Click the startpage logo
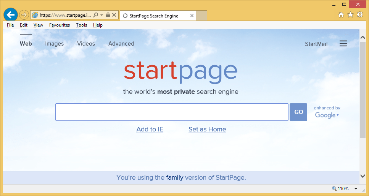 click(x=181, y=72)
